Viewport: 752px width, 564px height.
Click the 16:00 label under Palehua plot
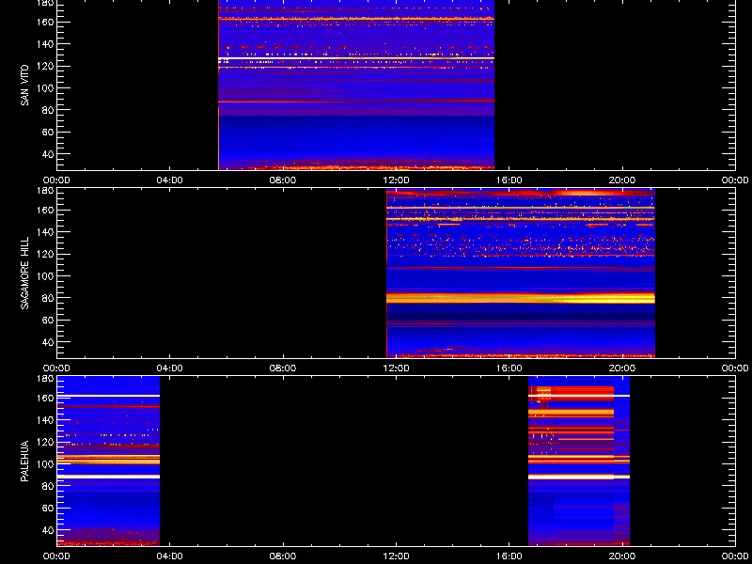509,556
